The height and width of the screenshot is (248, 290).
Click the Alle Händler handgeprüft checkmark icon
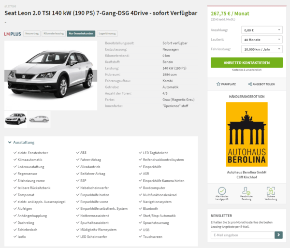pyautogui.click(x=222, y=190)
